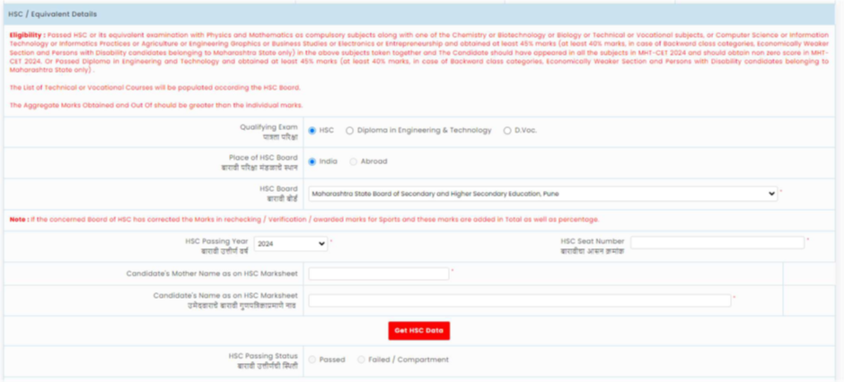Click the bold Eligibility heading text
Viewport: 844px width, 382px height.
click(x=24, y=35)
